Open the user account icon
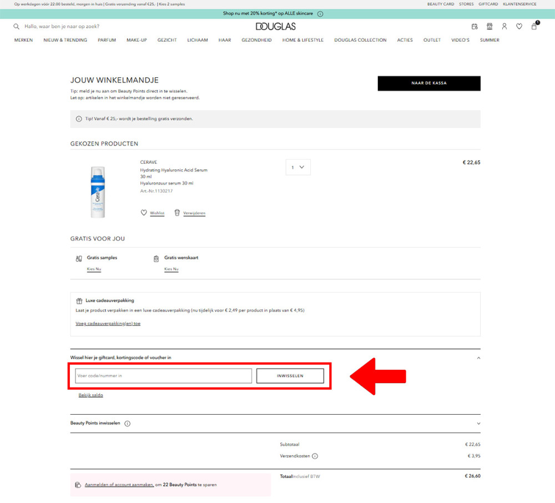Image resolution: width=555 pixels, height=503 pixels. 504,27
